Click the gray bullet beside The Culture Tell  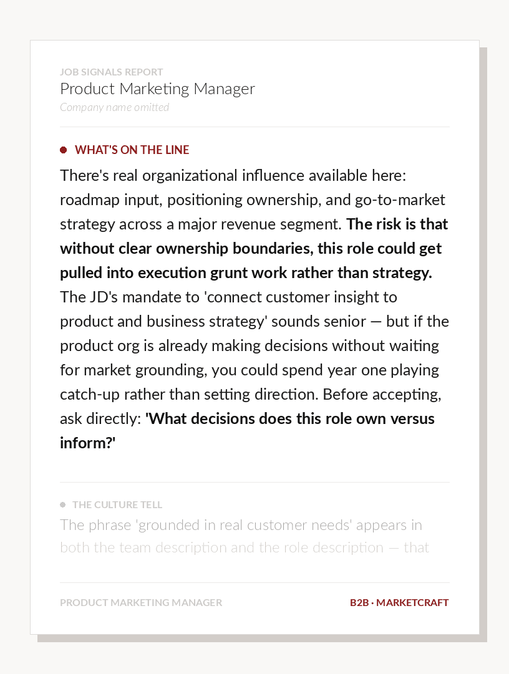coord(63,504)
